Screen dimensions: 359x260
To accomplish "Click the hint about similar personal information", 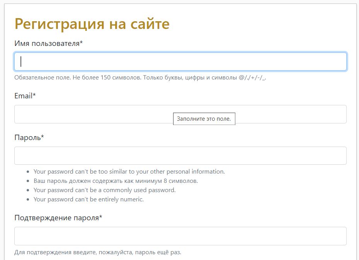I will click(129, 172).
